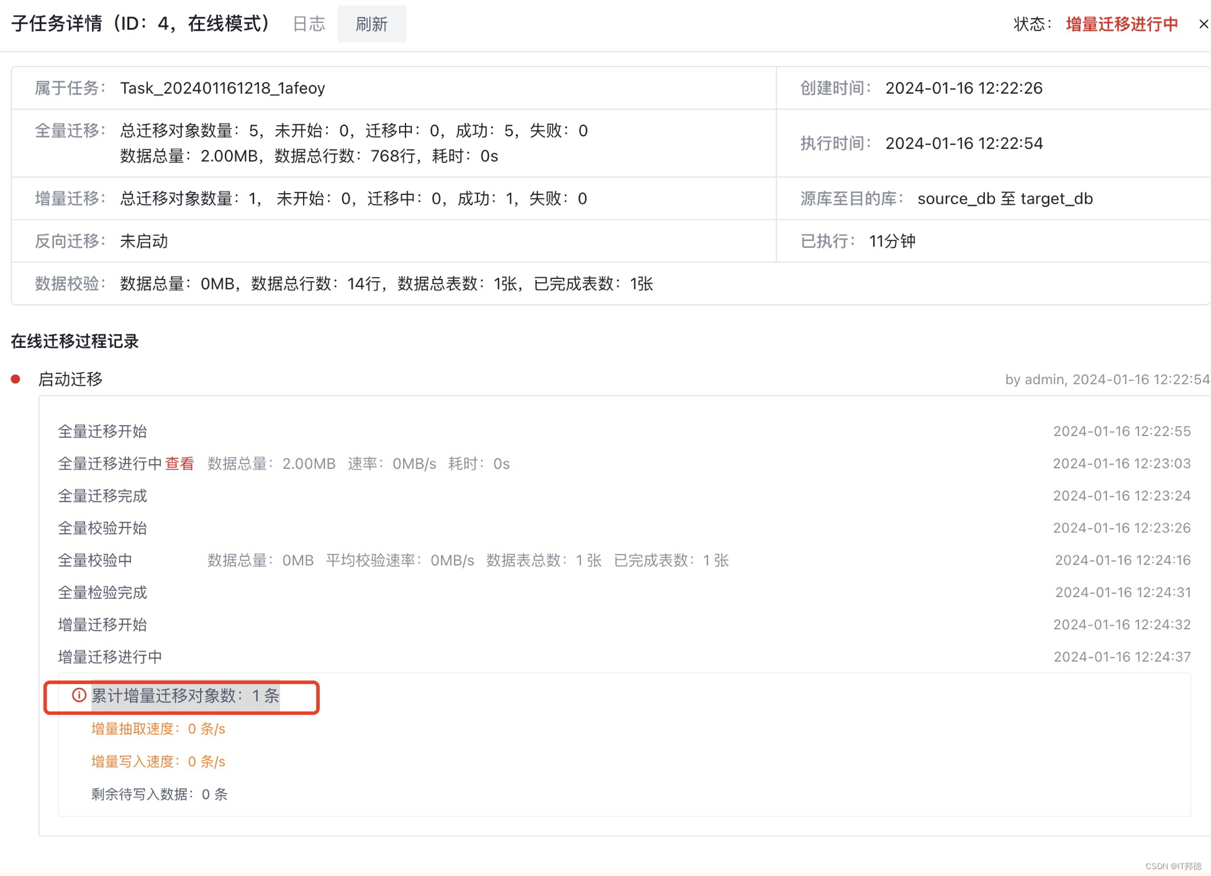Click 增量写入速度: 0 条/s line

(158, 761)
